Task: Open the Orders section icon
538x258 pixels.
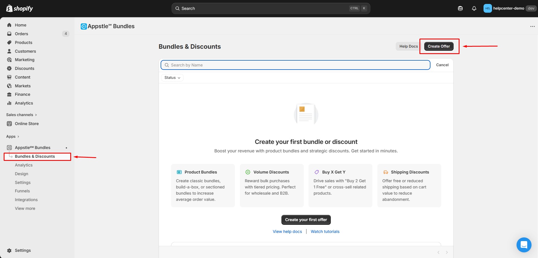Action: (x=9, y=34)
